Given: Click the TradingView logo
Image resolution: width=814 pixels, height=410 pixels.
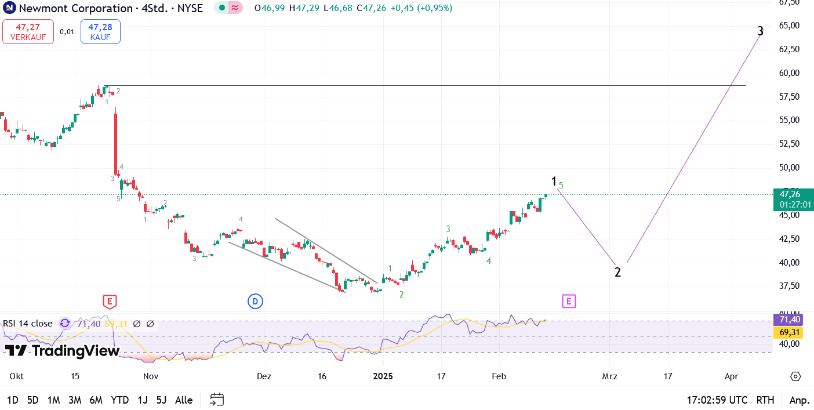Looking at the screenshot, I should click(x=62, y=350).
